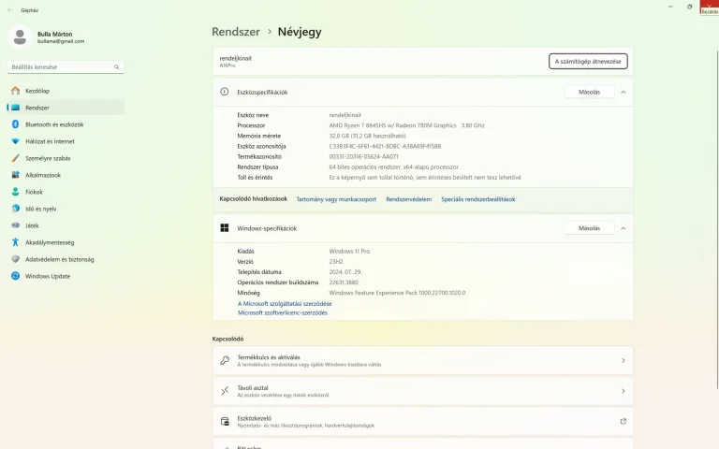Open Termékkulcs és aktiválás chevron arrow
Image resolution: width=719 pixels, height=449 pixels.
pyautogui.click(x=624, y=360)
